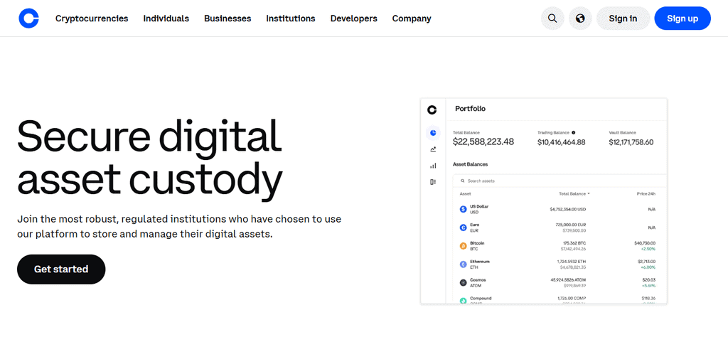Image resolution: width=728 pixels, height=342 pixels.
Task: Click the Total Balance value $22,588,223.48
Action: pyautogui.click(x=483, y=142)
